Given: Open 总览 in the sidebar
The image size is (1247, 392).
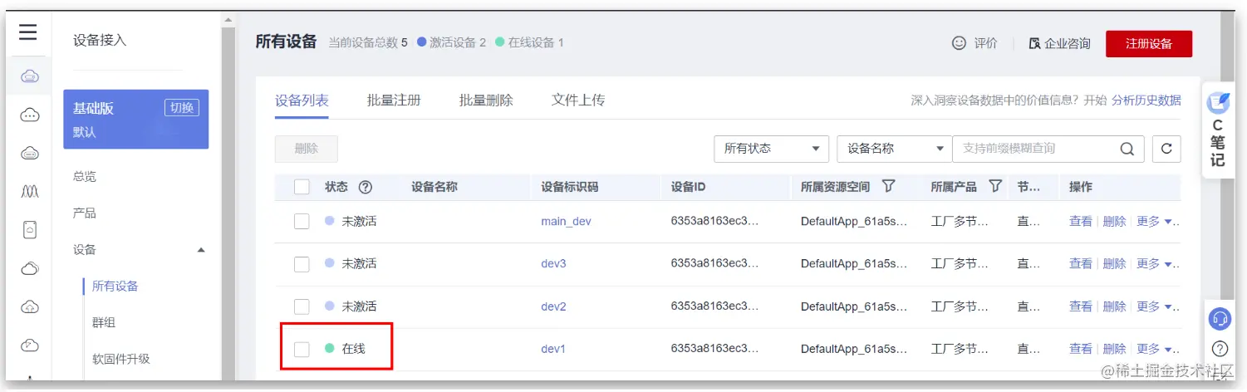Looking at the screenshot, I should pyautogui.click(x=85, y=177).
